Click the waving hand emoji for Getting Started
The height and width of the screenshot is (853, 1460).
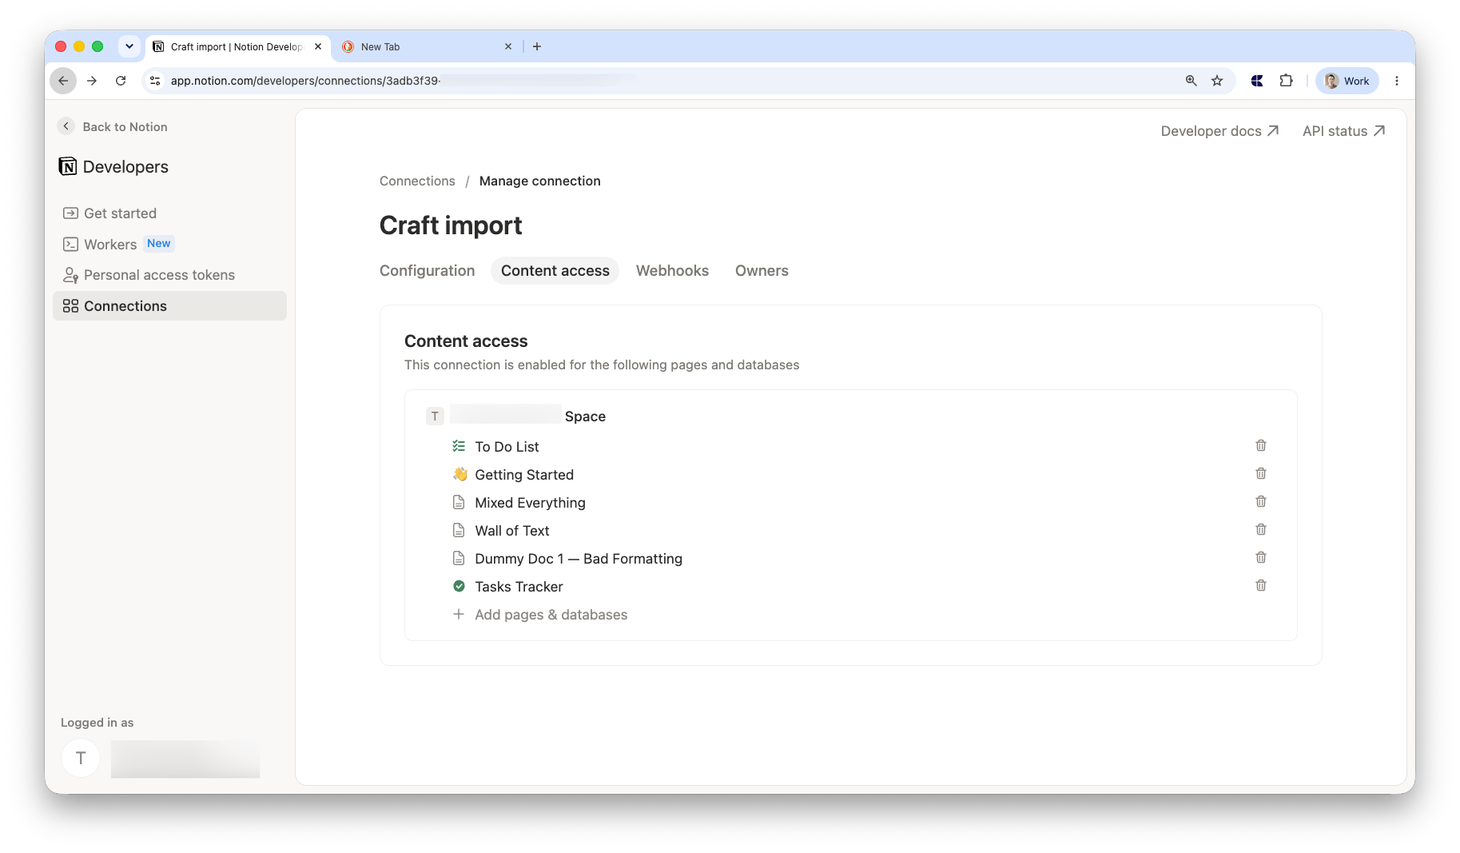point(459,474)
